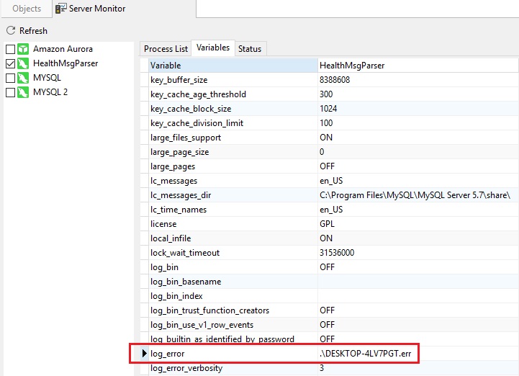Click the lock_wait_timeout value 31536000

[x=337, y=253]
